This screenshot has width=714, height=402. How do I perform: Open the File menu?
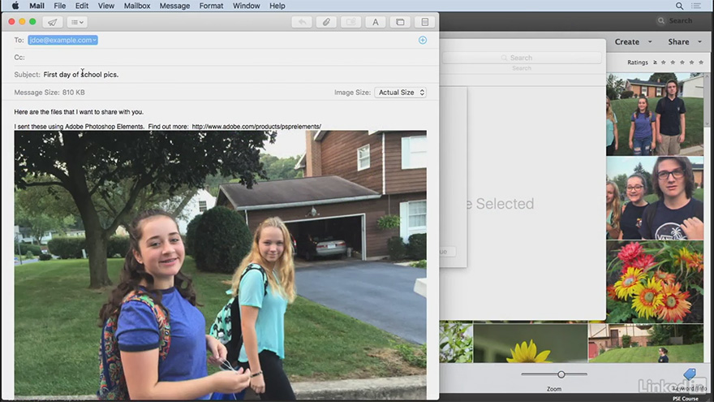[x=60, y=6]
